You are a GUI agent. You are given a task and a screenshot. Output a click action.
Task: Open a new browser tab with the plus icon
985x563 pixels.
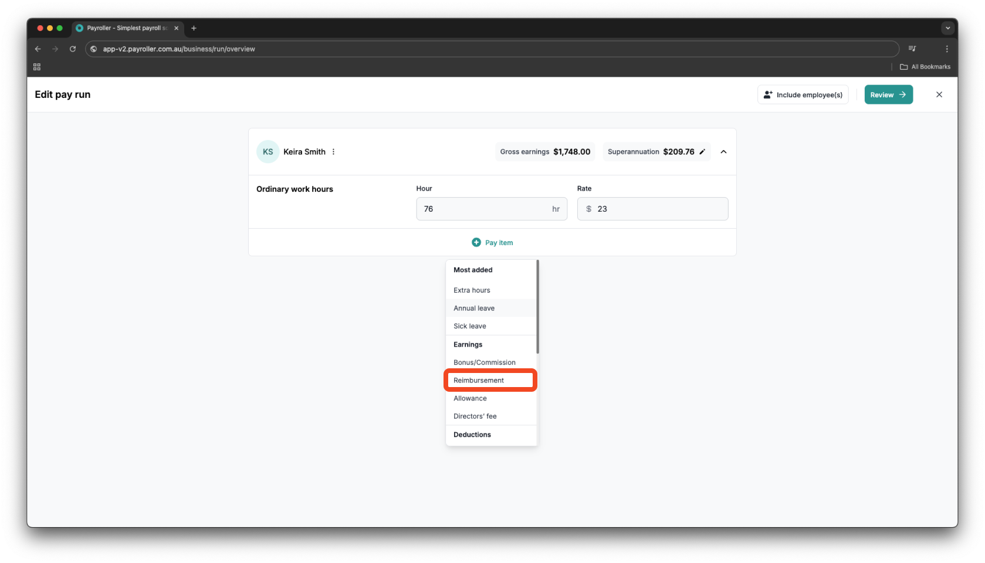tap(194, 28)
